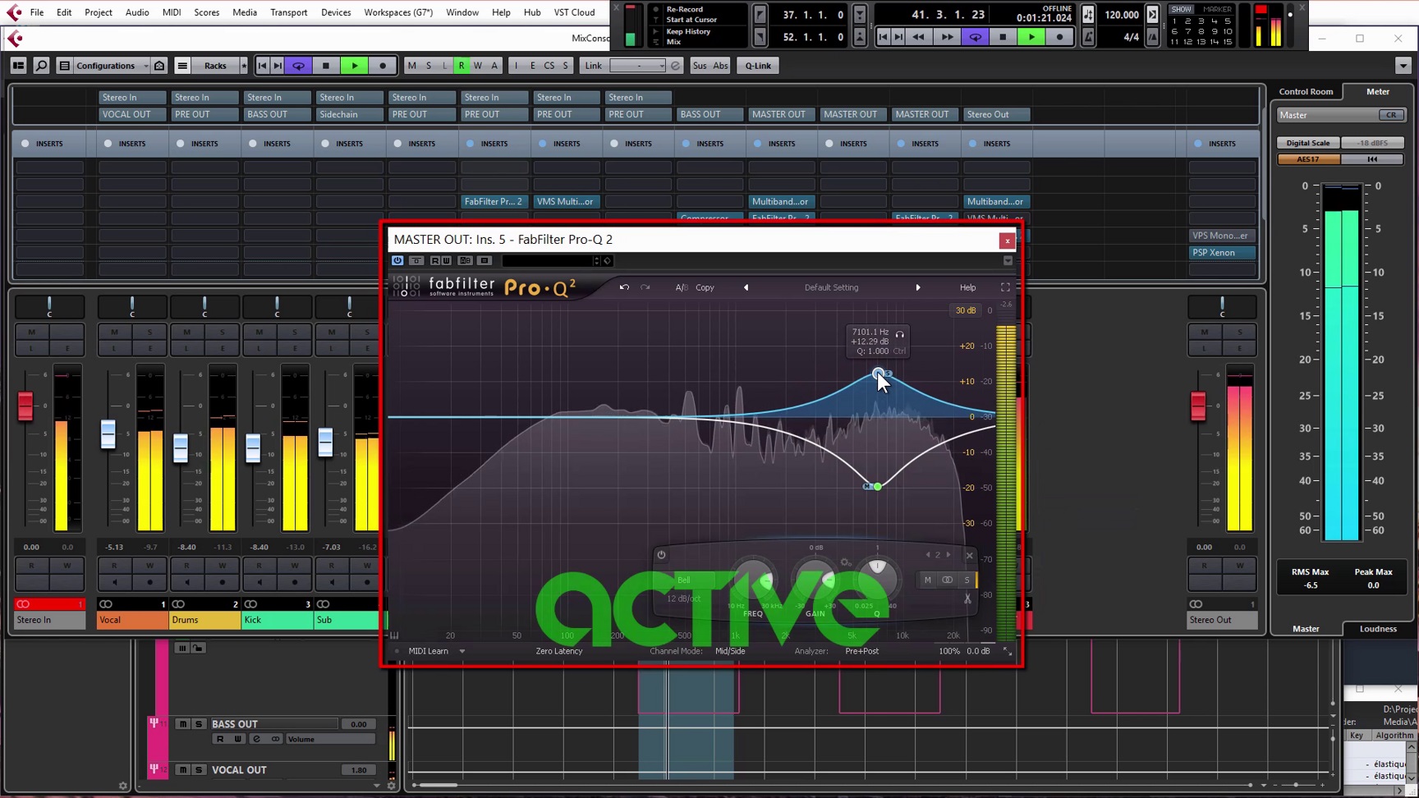Toggle Mid channel mode M for band
The width and height of the screenshot is (1419, 798).
[928, 580]
